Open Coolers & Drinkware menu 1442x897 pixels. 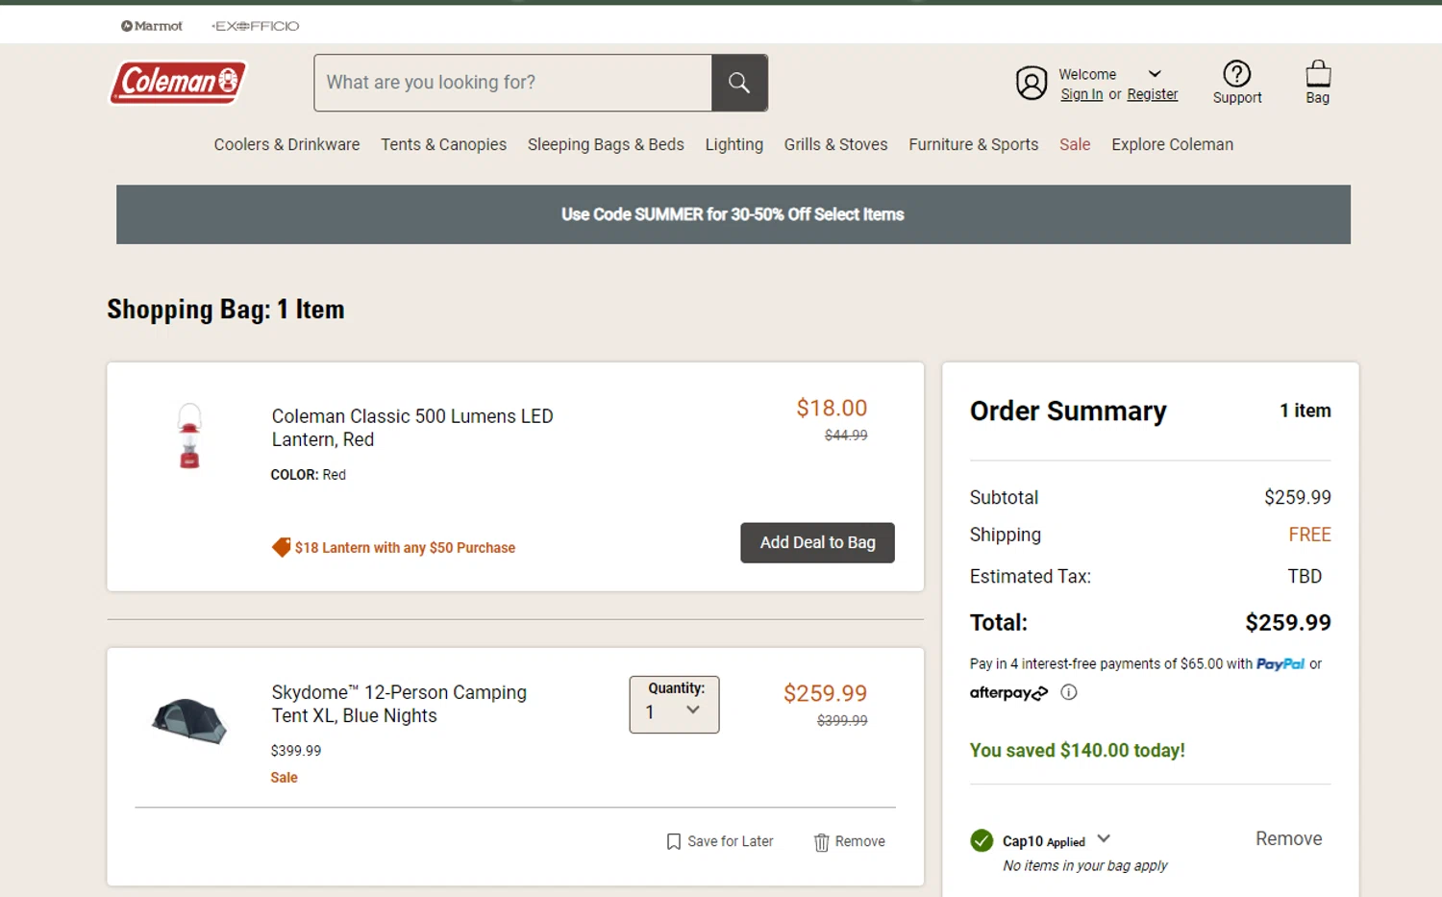pos(286,144)
